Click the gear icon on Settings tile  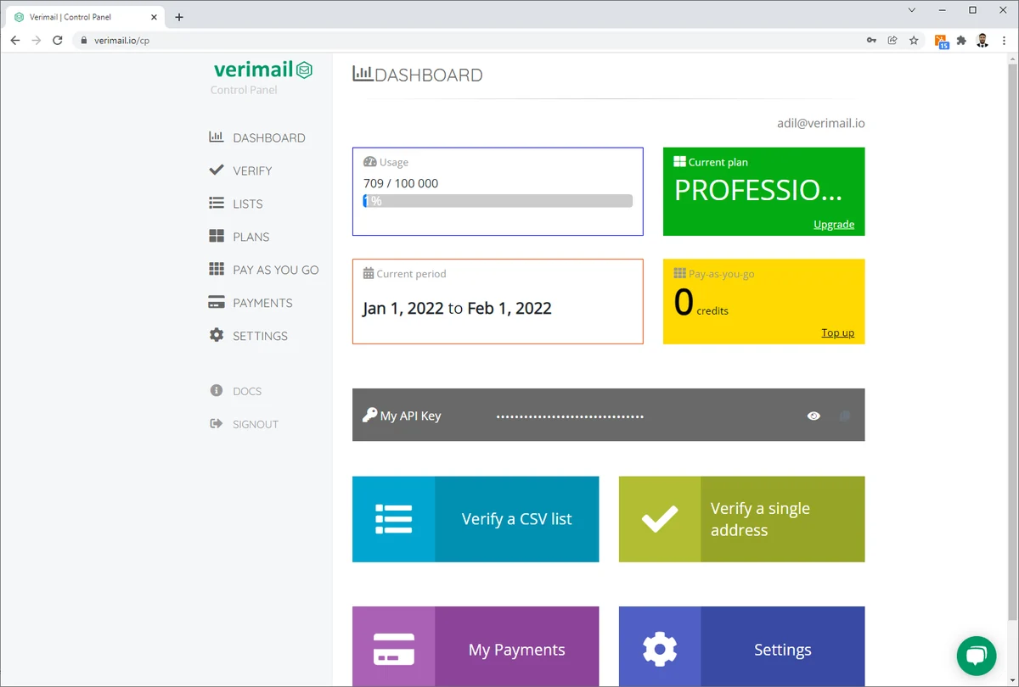pos(660,650)
